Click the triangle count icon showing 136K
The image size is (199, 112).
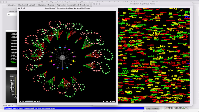pos(110,101)
